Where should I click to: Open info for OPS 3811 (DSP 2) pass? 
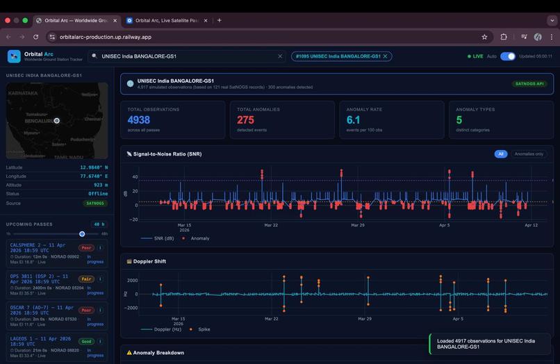(100, 279)
